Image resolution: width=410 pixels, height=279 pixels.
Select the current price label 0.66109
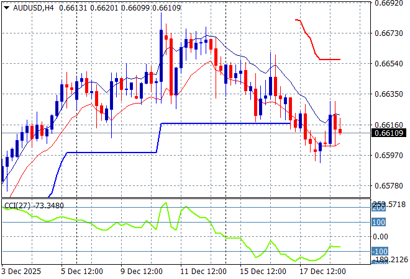(x=389, y=133)
